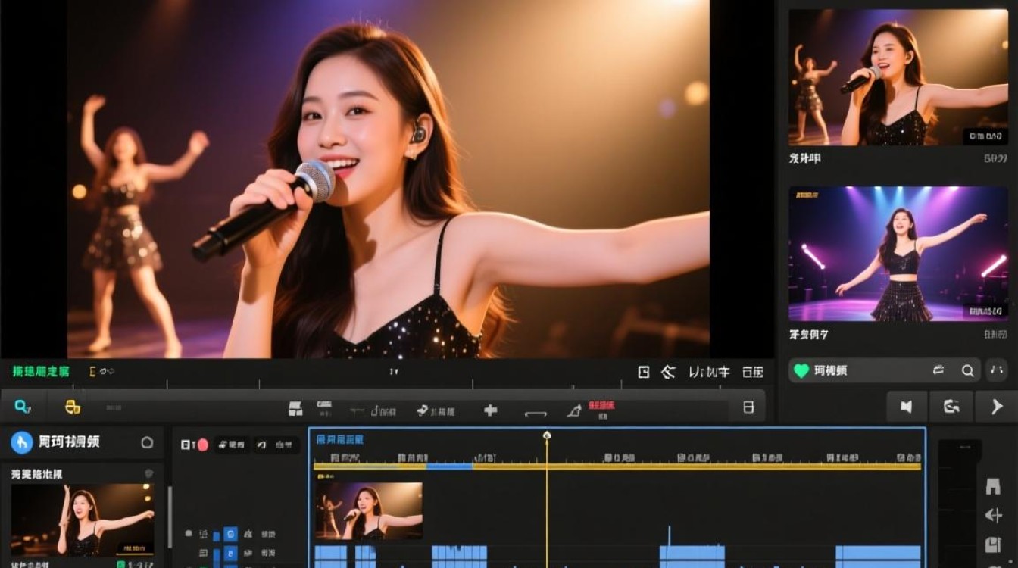The width and height of the screenshot is (1018, 568).
Task: Click the crossed-arrow icon below the preview
Action: click(x=668, y=372)
